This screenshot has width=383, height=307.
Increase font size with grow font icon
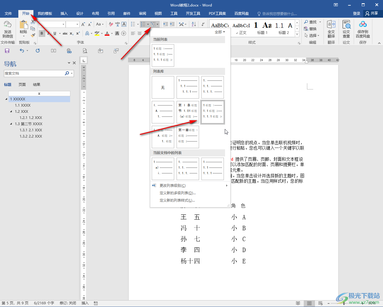[x=83, y=24]
